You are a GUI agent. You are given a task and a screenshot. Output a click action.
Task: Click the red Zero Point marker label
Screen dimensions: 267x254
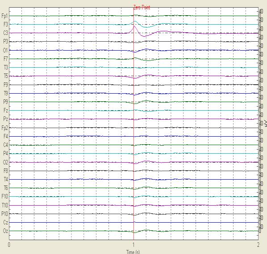(x=142, y=7)
